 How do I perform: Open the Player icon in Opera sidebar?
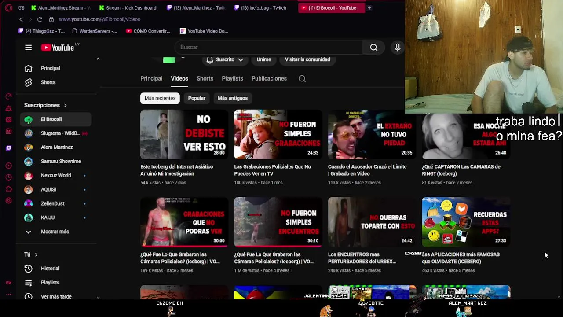pos(8,166)
